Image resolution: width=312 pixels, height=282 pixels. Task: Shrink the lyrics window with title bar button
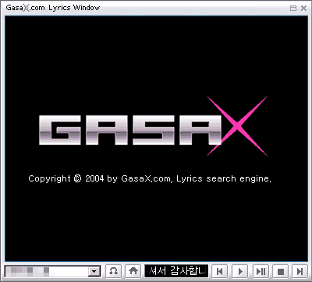click(x=293, y=8)
